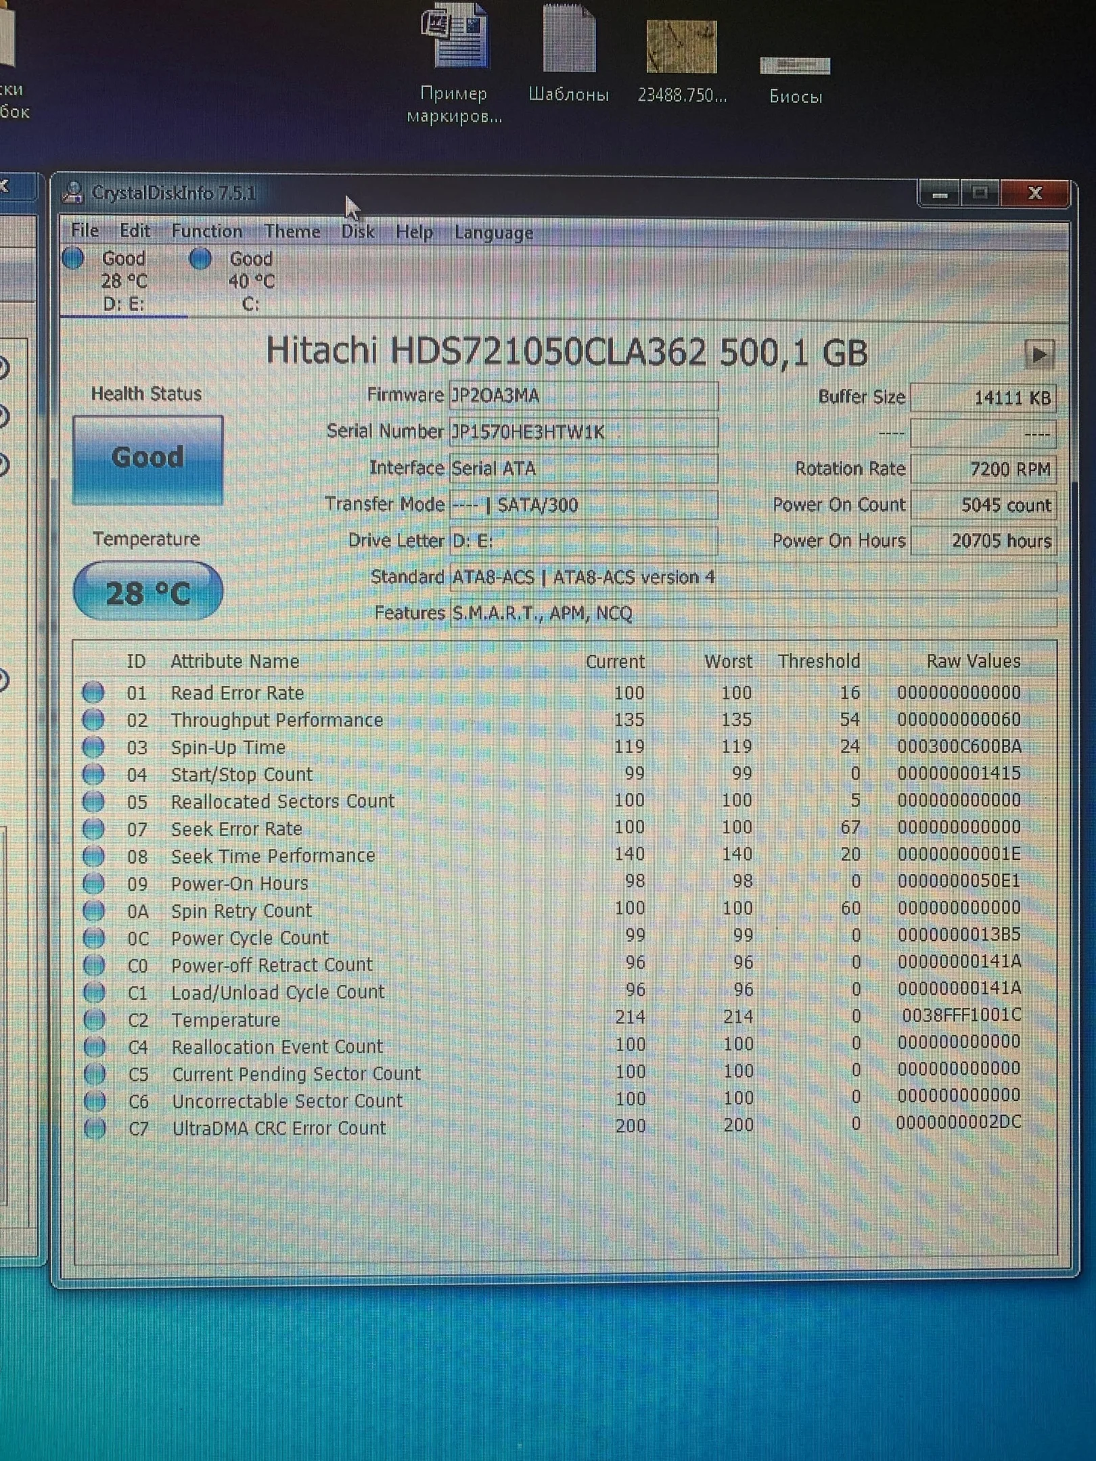The image size is (1096, 1461).
Task: Click raw value 0038FFF1001C
Action: point(961,1015)
